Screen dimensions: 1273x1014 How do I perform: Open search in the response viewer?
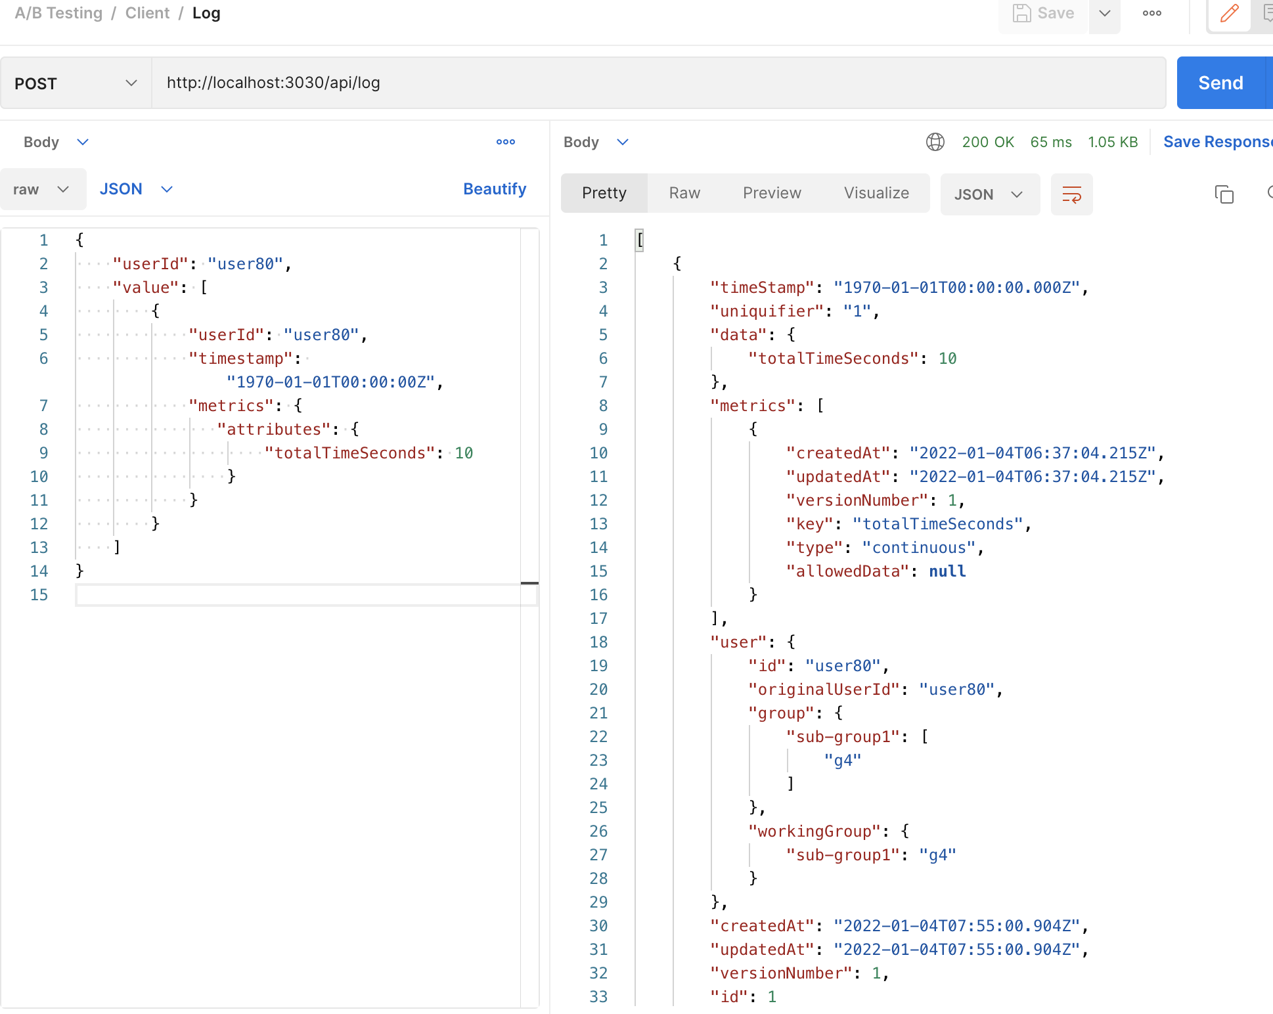pos(1269,193)
